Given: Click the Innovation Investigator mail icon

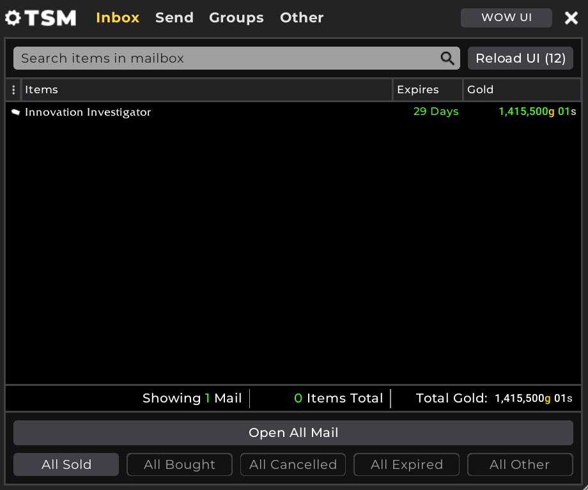Looking at the screenshot, I should (x=15, y=112).
